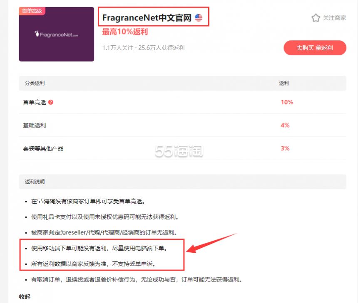Click the 3% cashback rate
Screen dimensions: 358x303
click(x=285, y=148)
